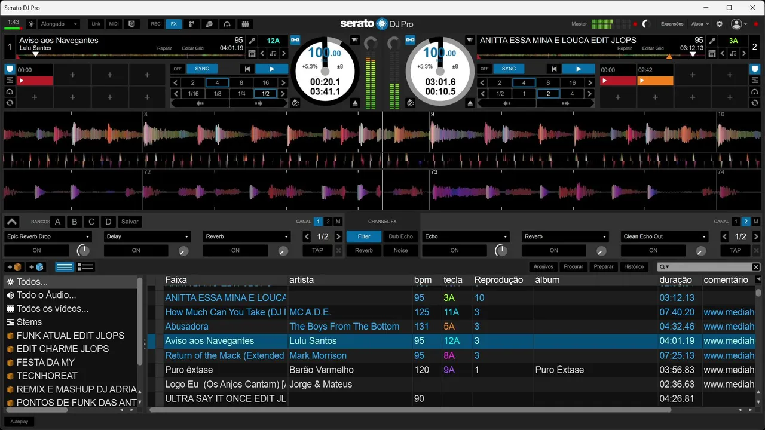The width and height of the screenshot is (765, 430).
Task: Eject track from deck 2
Action: tap(470, 103)
